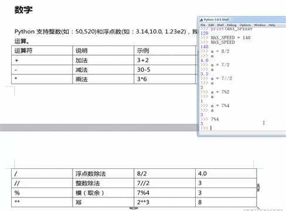286x211 pixels.
Task: Click the '乘法' table cell
Action: [x=103, y=79]
